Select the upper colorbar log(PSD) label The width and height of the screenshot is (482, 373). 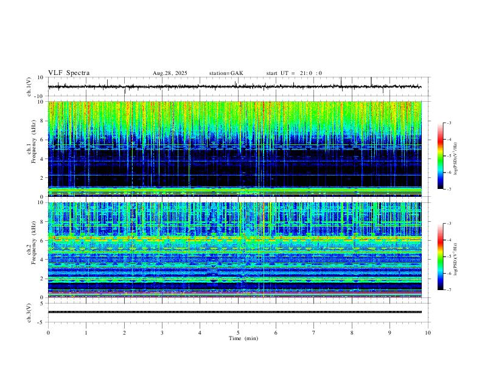[455, 159]
